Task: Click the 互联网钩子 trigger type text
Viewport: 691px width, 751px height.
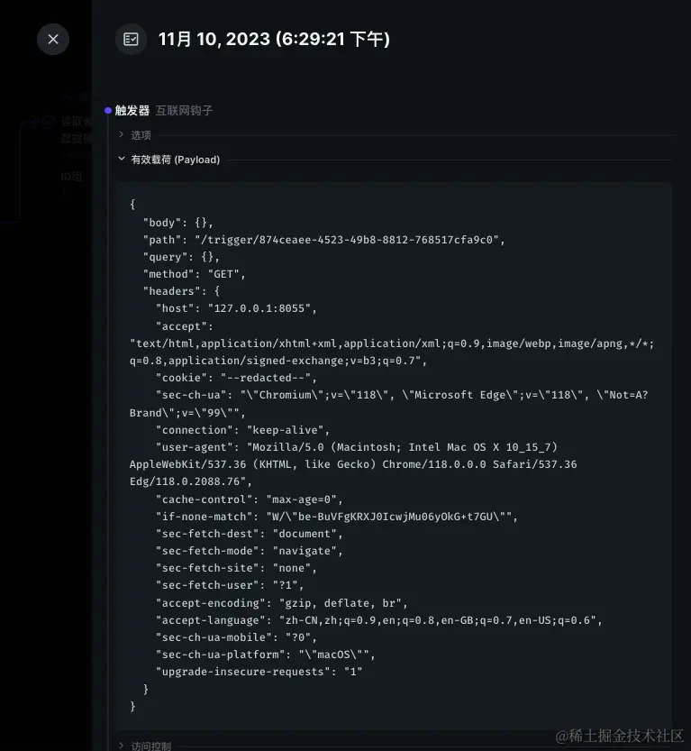Action: [184, 111]
